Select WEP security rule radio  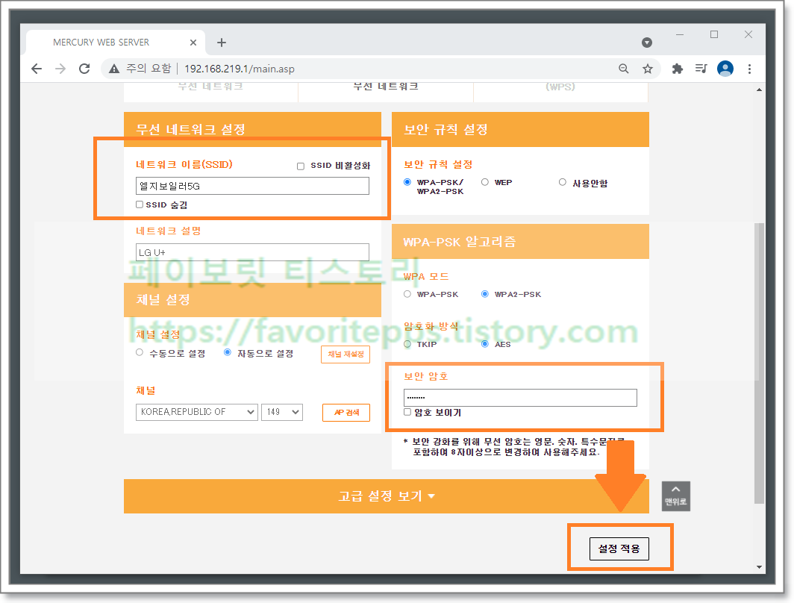point(485,182)
